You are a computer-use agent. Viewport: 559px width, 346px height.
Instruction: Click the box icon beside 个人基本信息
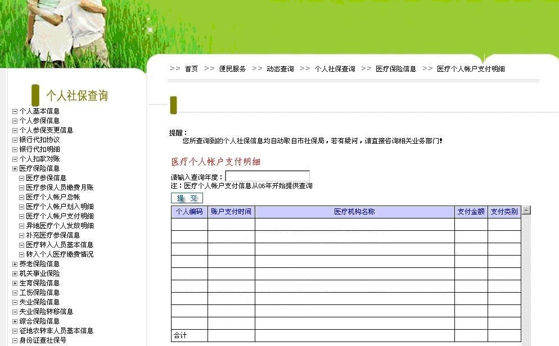pyautogui.click(x=15, y=111)
